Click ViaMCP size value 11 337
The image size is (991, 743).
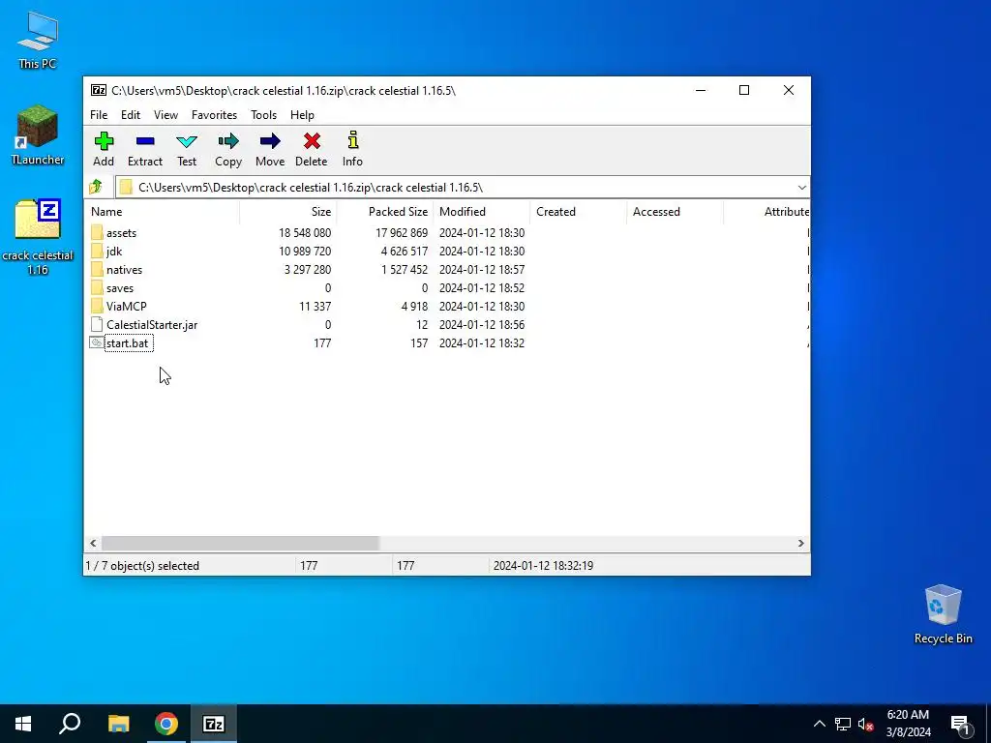(315, 306)
